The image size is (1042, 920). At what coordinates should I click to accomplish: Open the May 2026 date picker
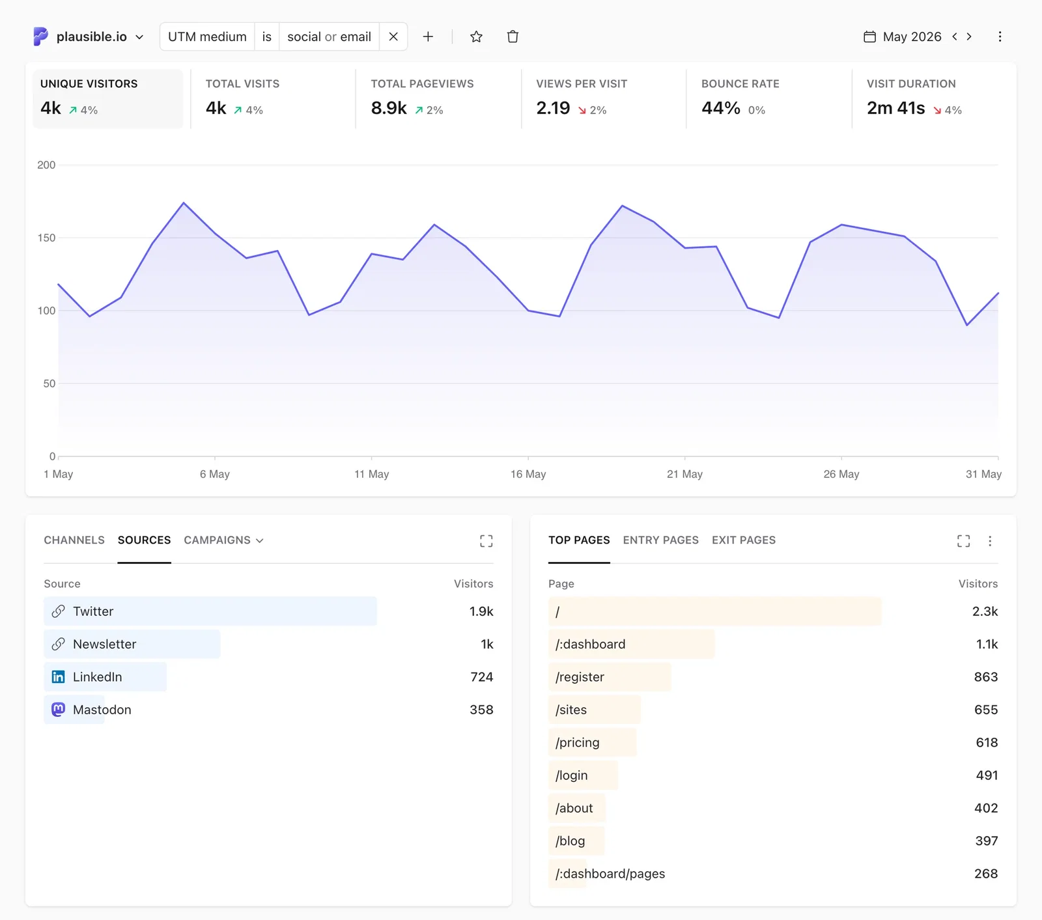[903, 36]
